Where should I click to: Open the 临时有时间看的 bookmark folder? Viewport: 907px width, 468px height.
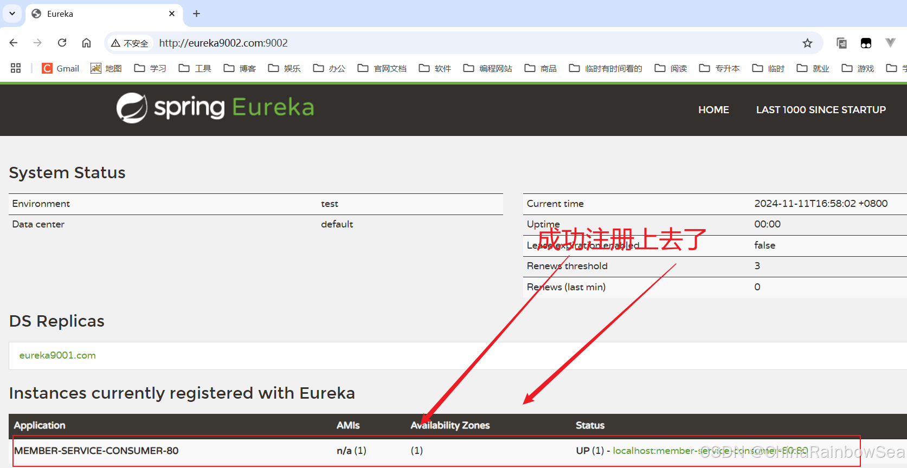click(x=606, y=68)
